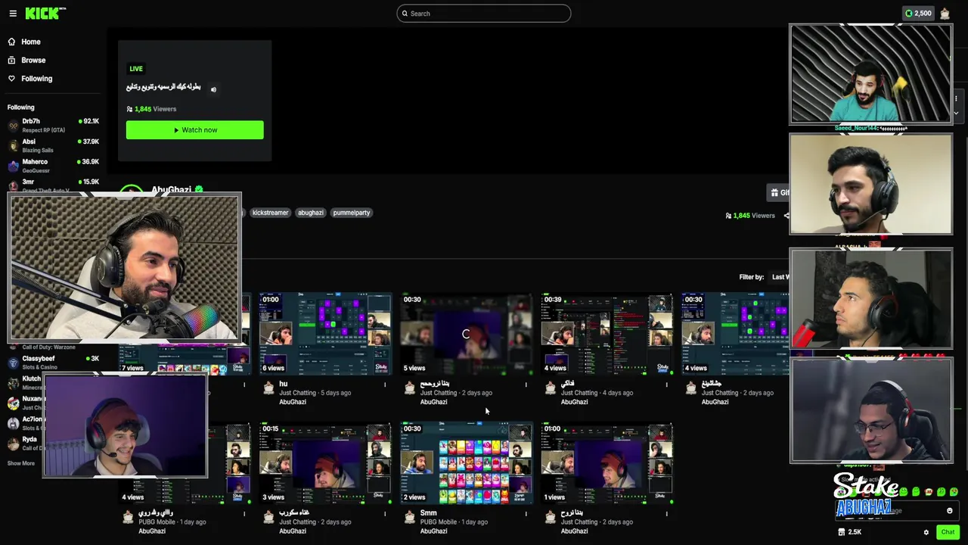Toggle the stream preview mute speaker
Image resolution: width=968 pixels, height=545 pixels.
[213, 89]
